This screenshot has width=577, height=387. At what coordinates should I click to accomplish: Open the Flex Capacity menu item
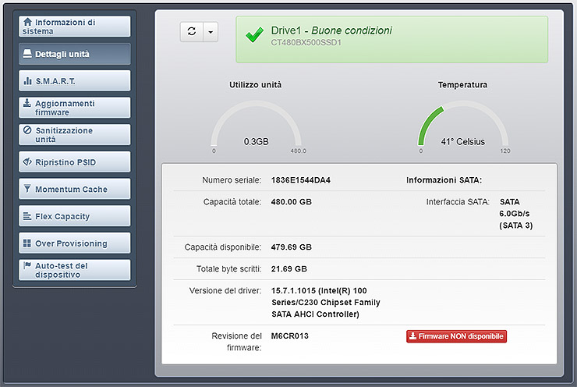[x=75, y=216]
